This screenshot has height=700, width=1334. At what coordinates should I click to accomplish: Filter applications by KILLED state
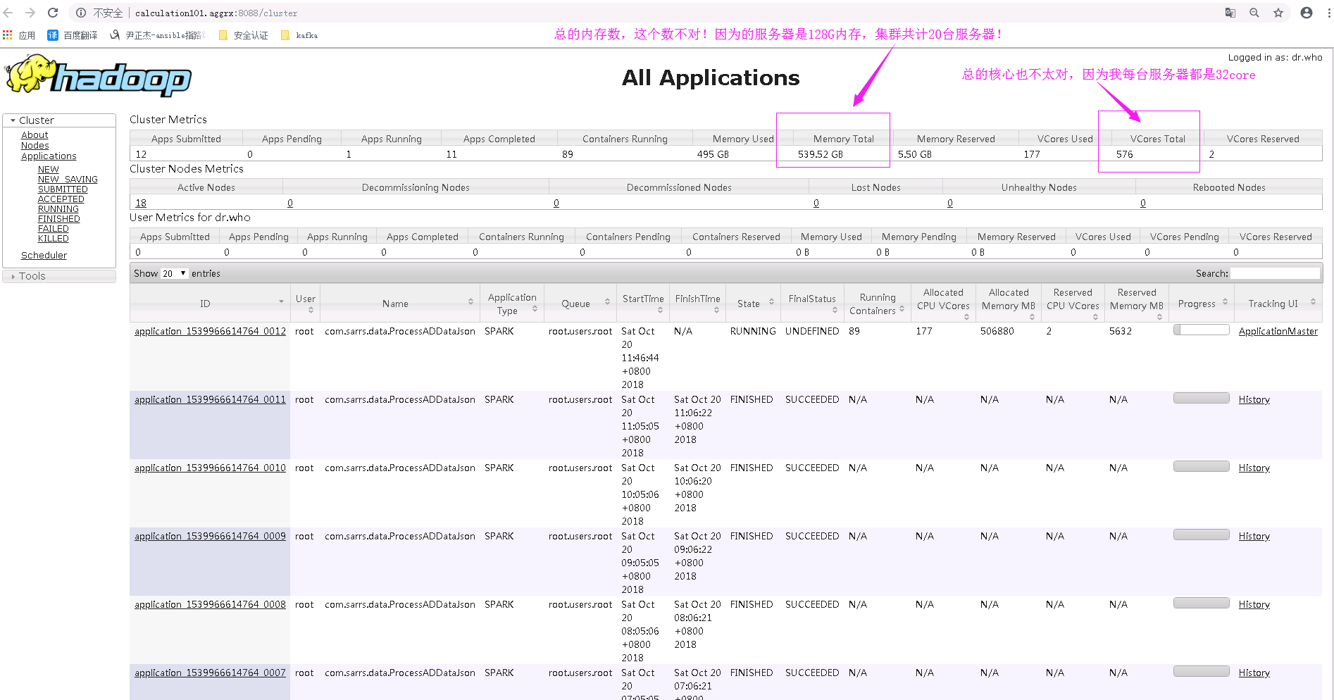click(x=54, y=239)
